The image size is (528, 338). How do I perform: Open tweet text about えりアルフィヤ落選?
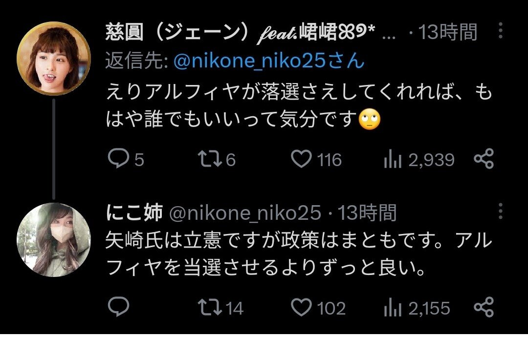pyautogui.click(x=299, y=106)
